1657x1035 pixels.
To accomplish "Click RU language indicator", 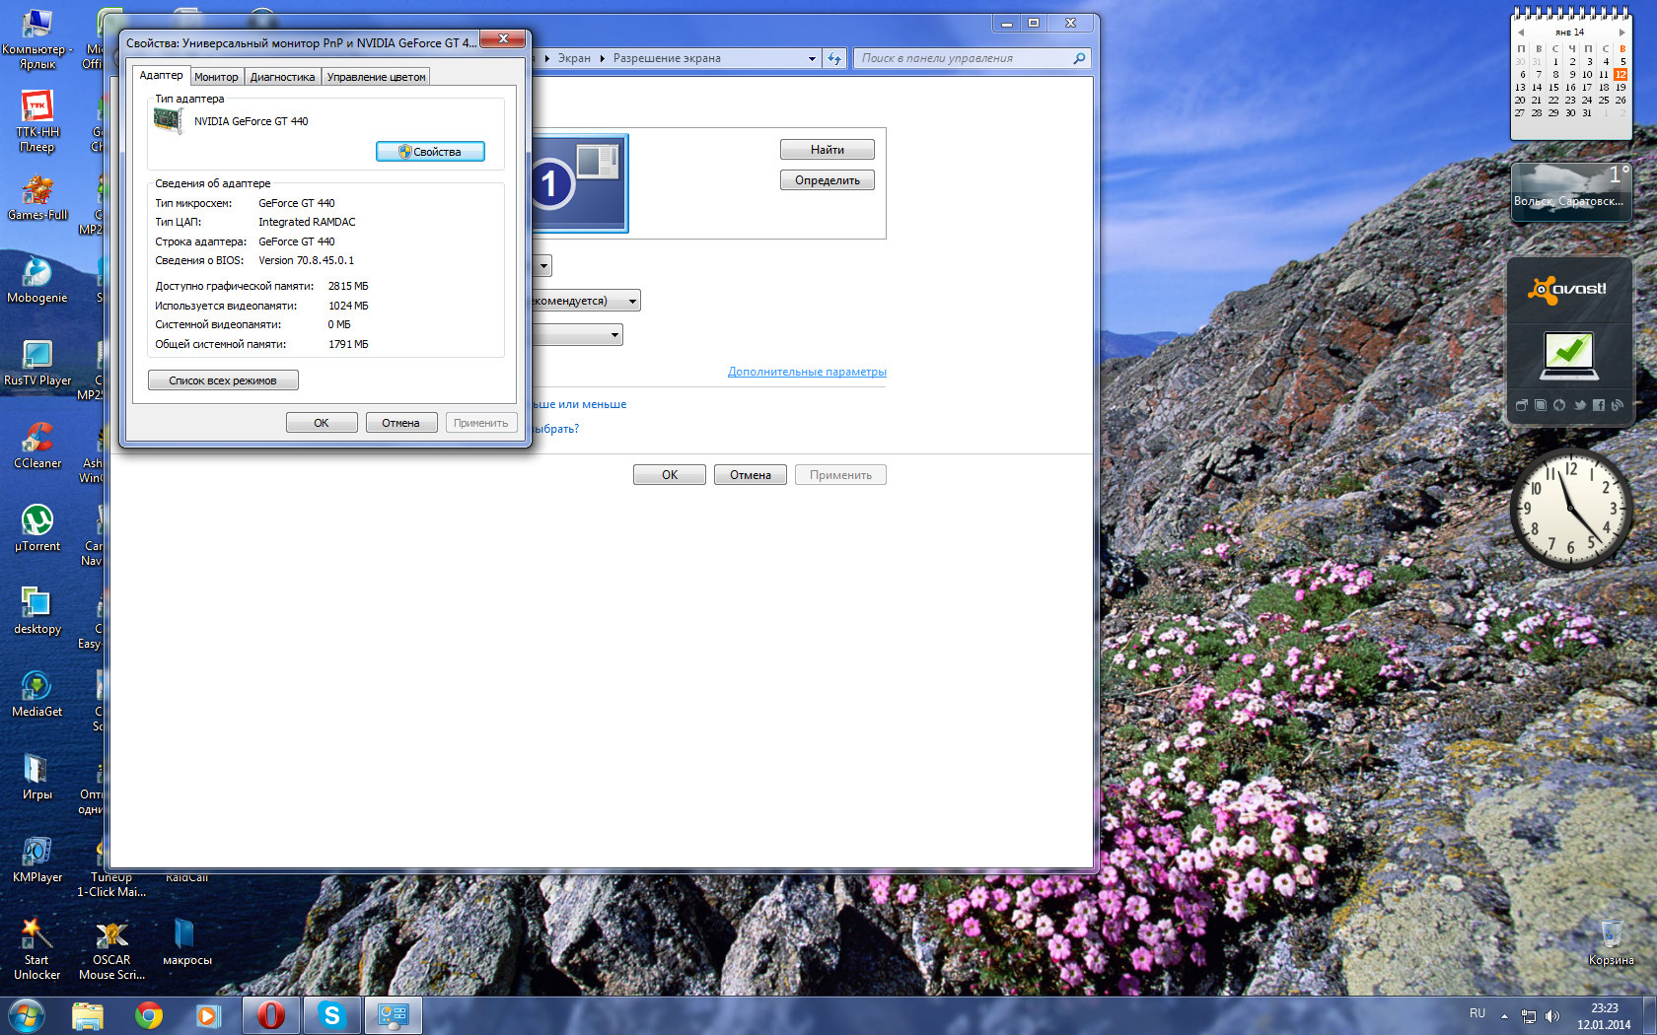I will click(1477, 1013).
